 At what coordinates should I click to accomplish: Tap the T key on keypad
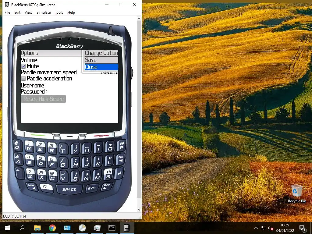pos(63,149)
